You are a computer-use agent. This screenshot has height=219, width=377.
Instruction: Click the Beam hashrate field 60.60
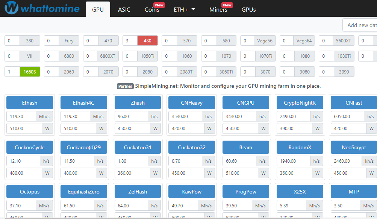239,161
